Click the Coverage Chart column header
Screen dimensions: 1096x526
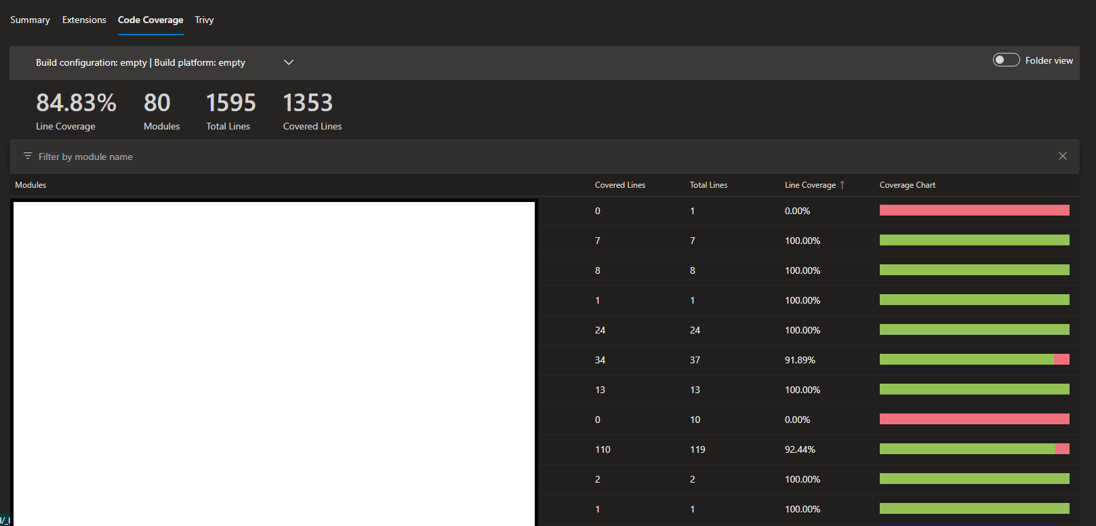pos(908,184)
